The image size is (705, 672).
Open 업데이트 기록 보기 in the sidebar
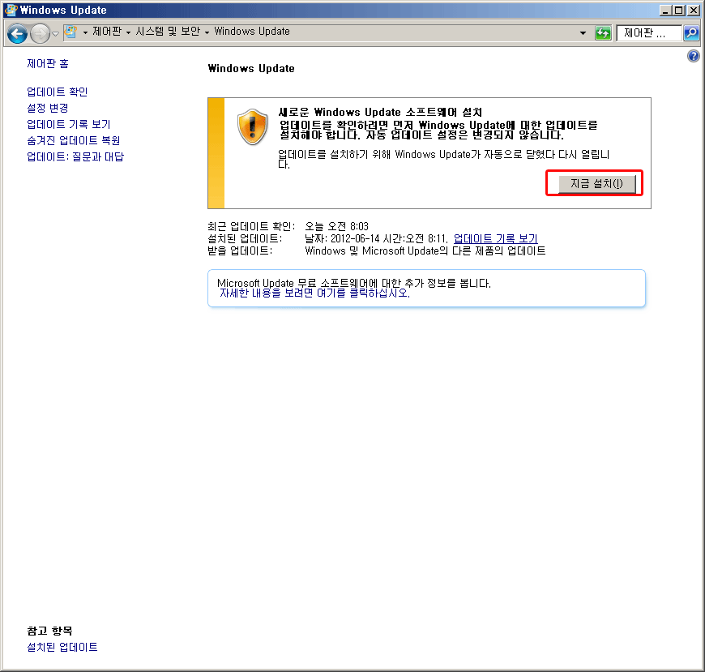click(68, 124)
